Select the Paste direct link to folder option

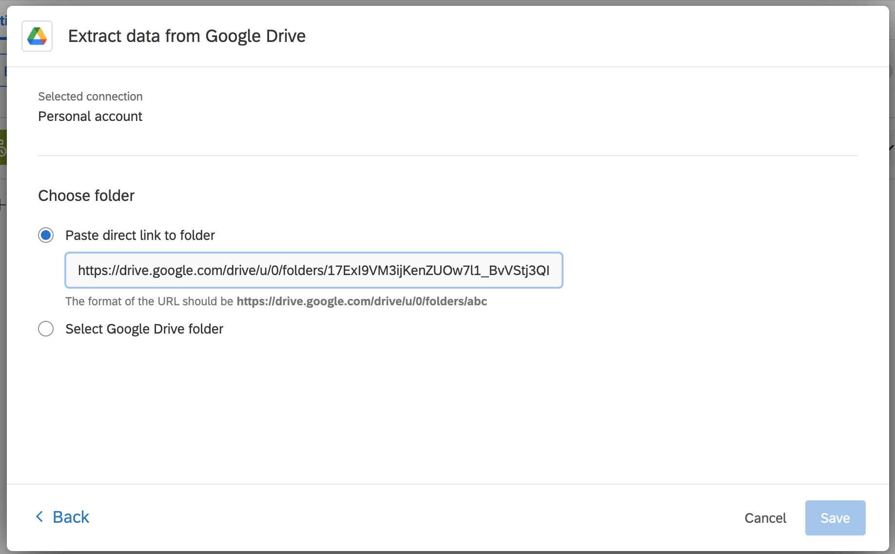point(45,235)
